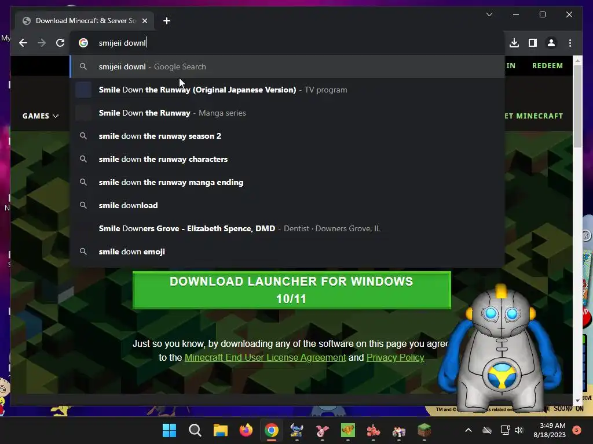
Task: Expand the GAMES dropdown menu
Action: [41, 116]
